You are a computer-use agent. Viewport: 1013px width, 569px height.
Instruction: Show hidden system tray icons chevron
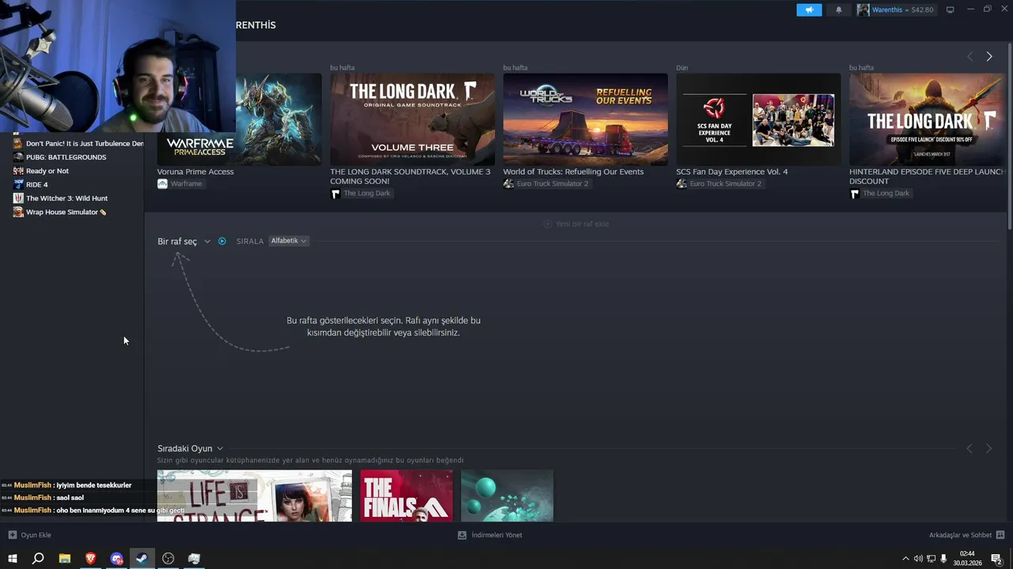point(905,559)
